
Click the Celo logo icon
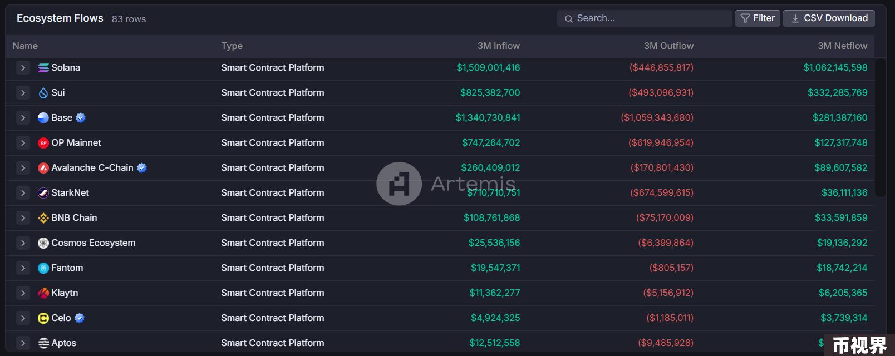coord(43,318)
